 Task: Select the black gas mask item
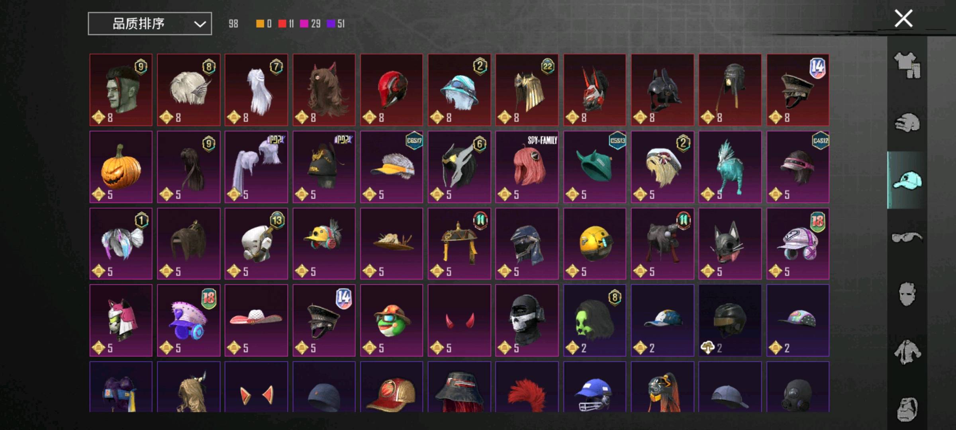point(797,387)
